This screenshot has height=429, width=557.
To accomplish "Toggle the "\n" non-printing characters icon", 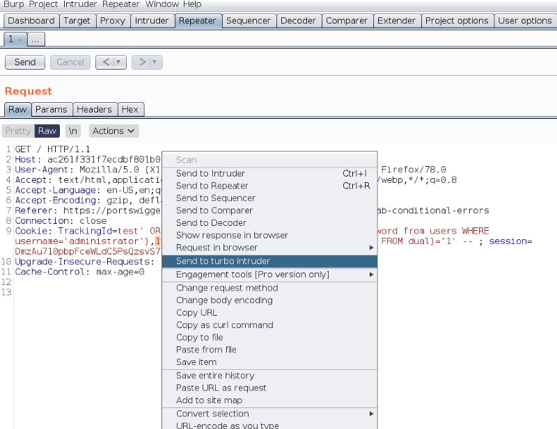I will pyautogui.click(x=72, y=131).
